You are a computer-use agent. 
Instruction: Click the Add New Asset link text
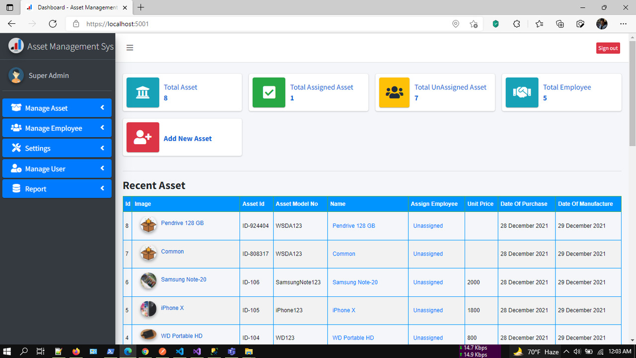187,139
